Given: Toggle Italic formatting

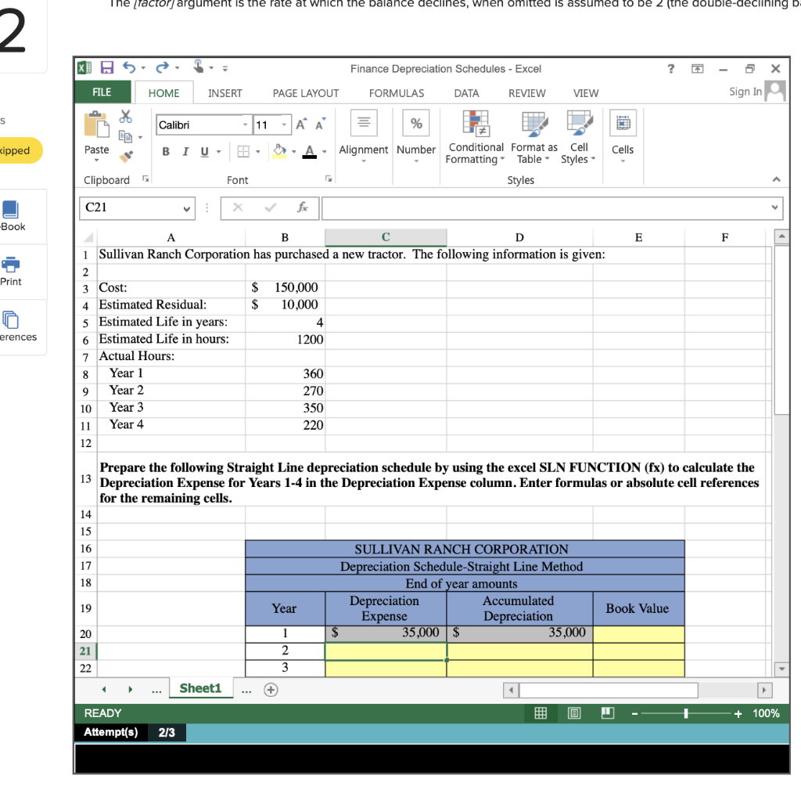Looking at the screenshot, I should pos(185,151).
